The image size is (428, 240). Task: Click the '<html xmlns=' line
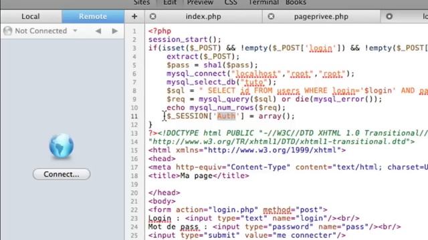point(247,150)
